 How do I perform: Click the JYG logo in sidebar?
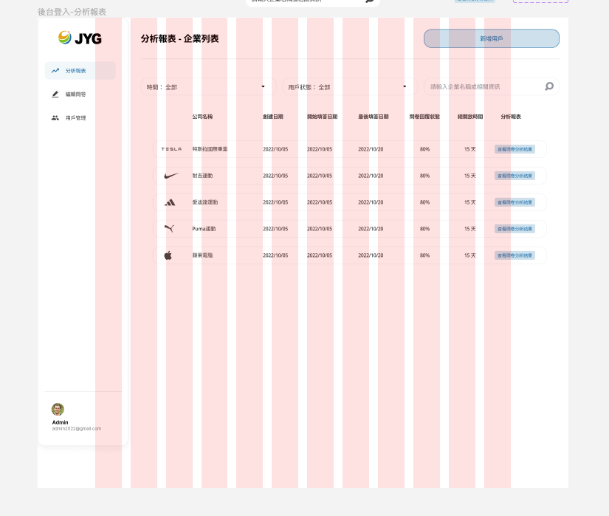tap(80, 38)
